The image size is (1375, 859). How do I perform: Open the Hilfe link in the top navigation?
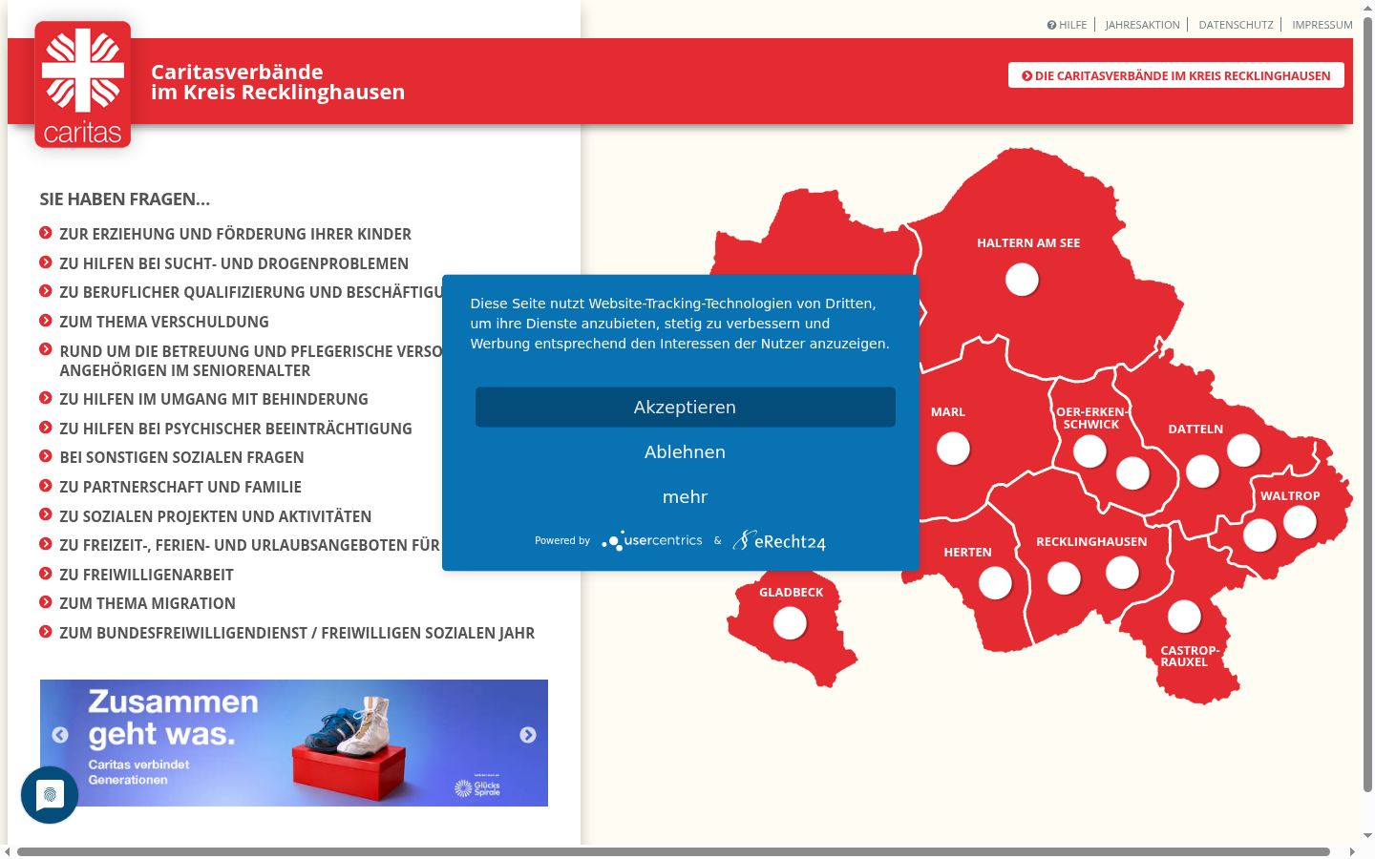[1067, 25]
